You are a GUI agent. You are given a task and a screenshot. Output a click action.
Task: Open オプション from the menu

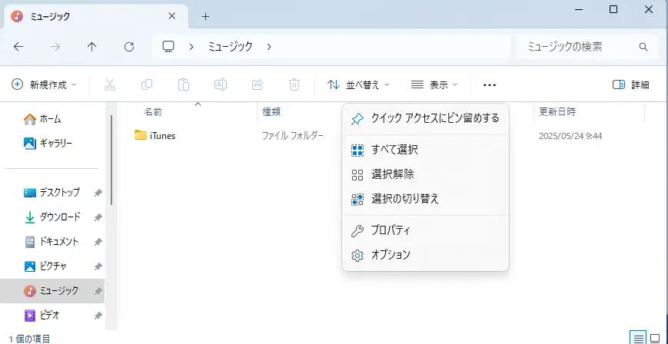(x=390, y=255)
